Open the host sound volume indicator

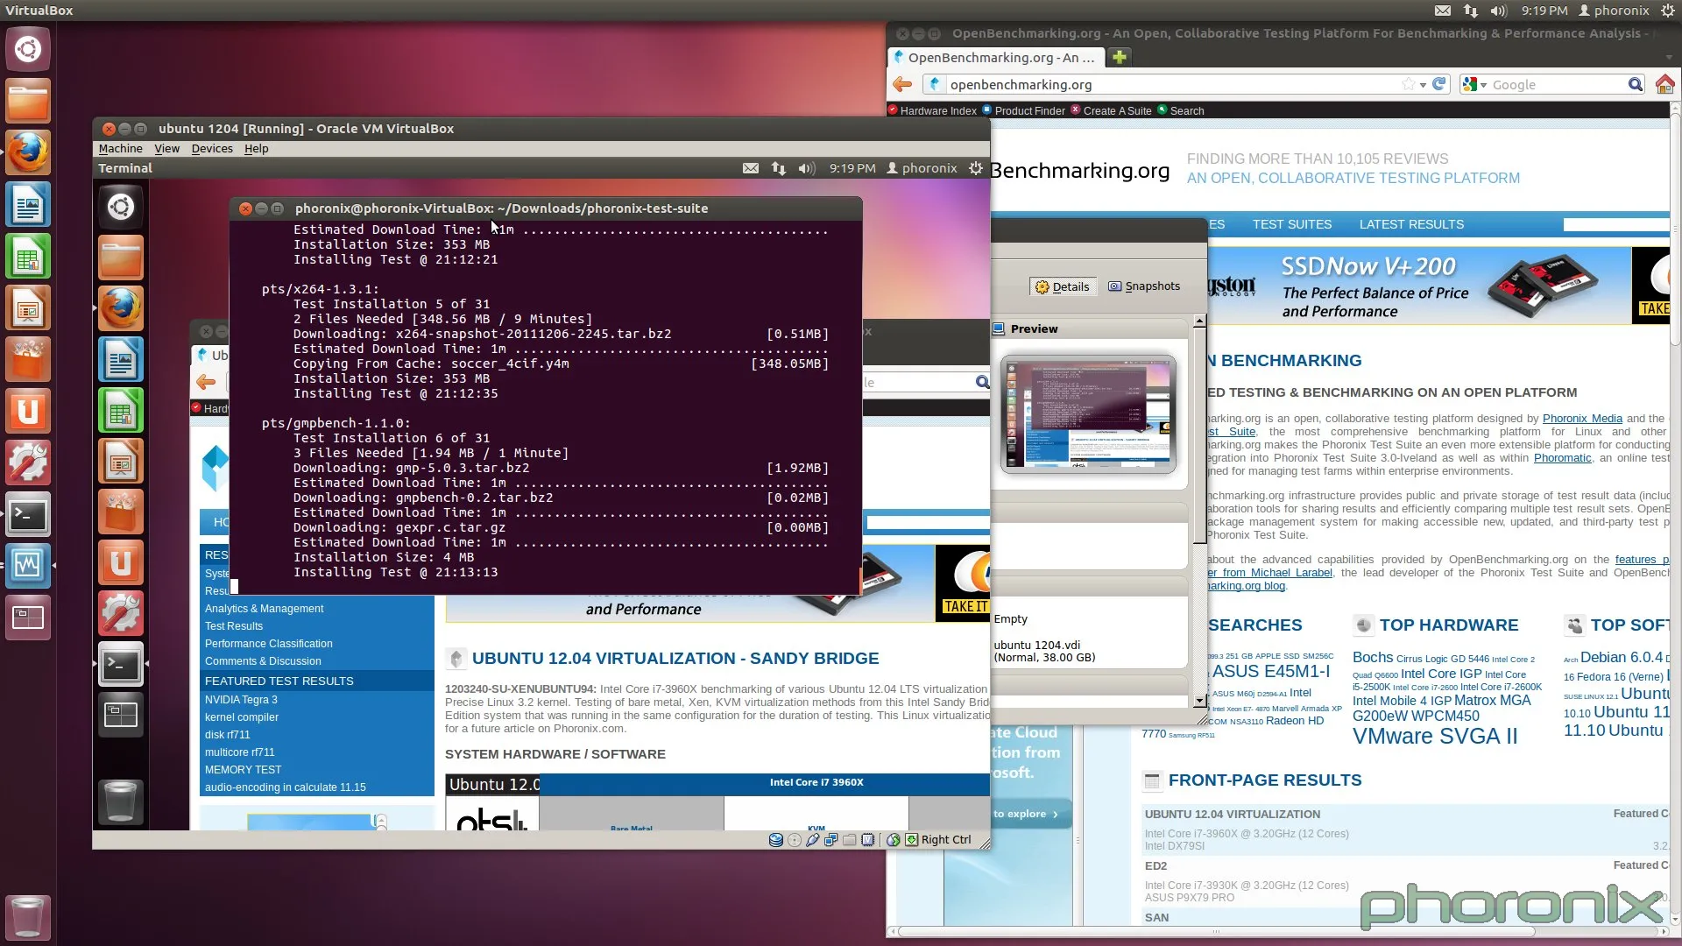tap(1498, 11)
